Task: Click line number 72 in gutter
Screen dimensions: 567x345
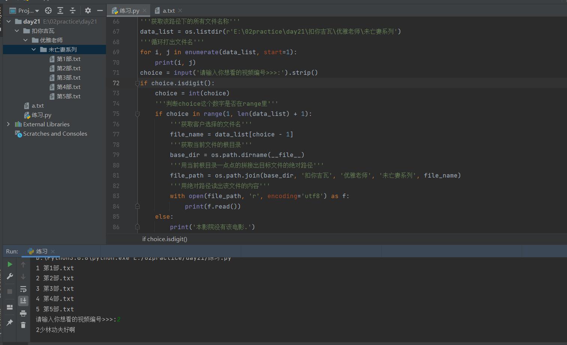Action: coord(116,83)
